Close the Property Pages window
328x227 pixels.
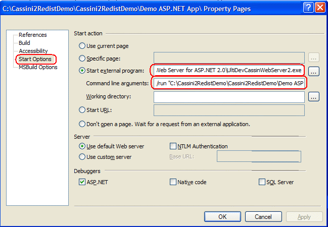click(x=320, y=8)
